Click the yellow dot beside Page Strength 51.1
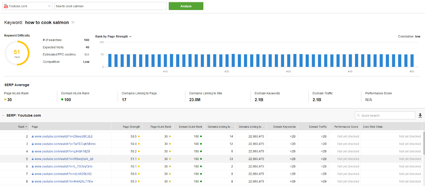 coord(139,159)
